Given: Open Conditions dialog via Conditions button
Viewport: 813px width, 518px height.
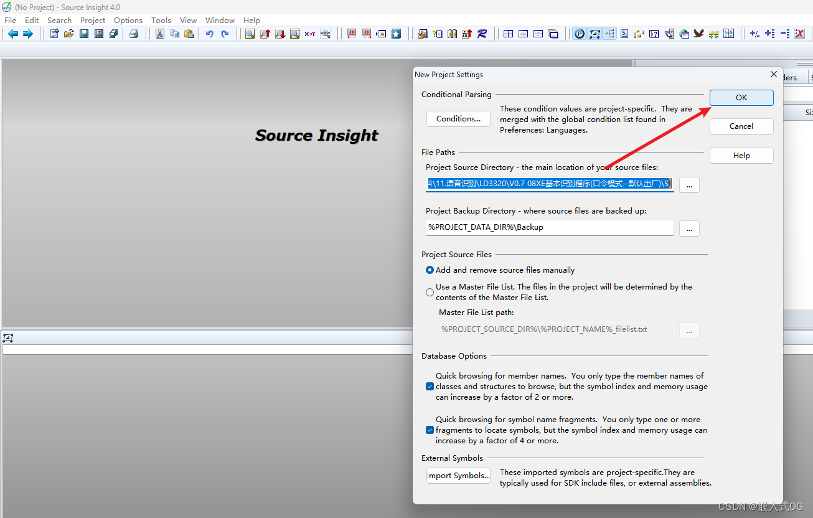Looking at the screenshot, I should pyautogui.click(x=458, y=118).
